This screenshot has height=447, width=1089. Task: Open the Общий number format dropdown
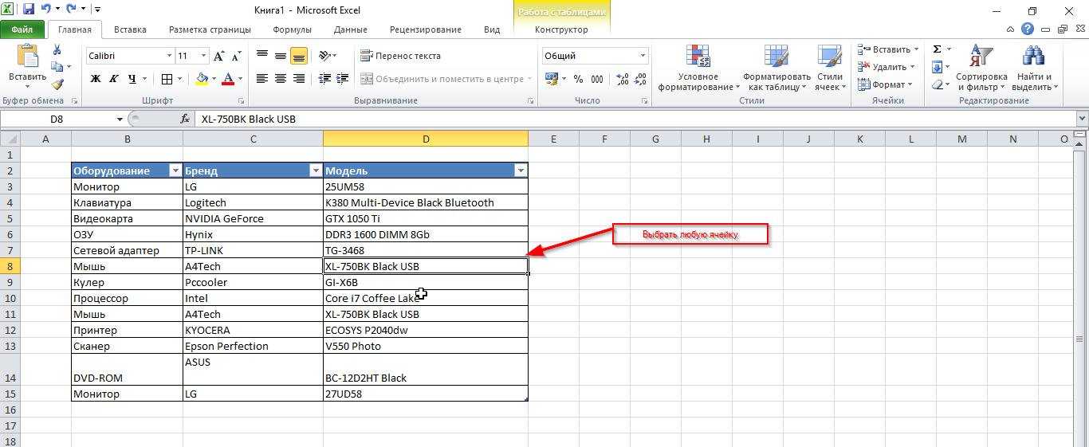pyautogui.click(x=643, y=56)
